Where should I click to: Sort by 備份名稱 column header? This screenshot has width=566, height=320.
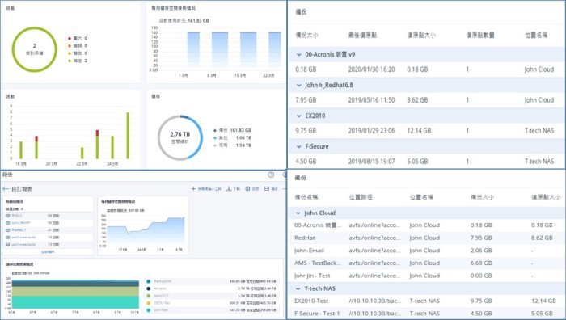click(x=306, y=197)
